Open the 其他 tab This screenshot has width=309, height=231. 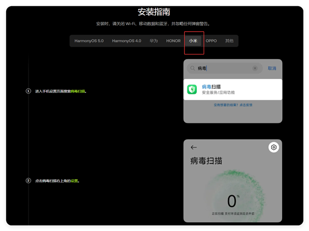[x=229, y=41]
